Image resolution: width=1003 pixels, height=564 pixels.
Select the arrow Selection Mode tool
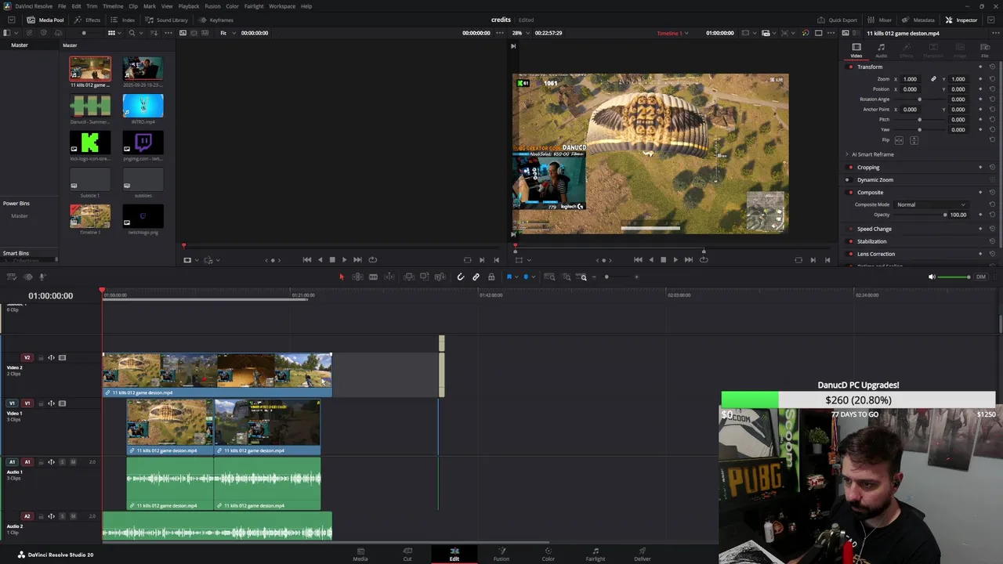(342, 277)
